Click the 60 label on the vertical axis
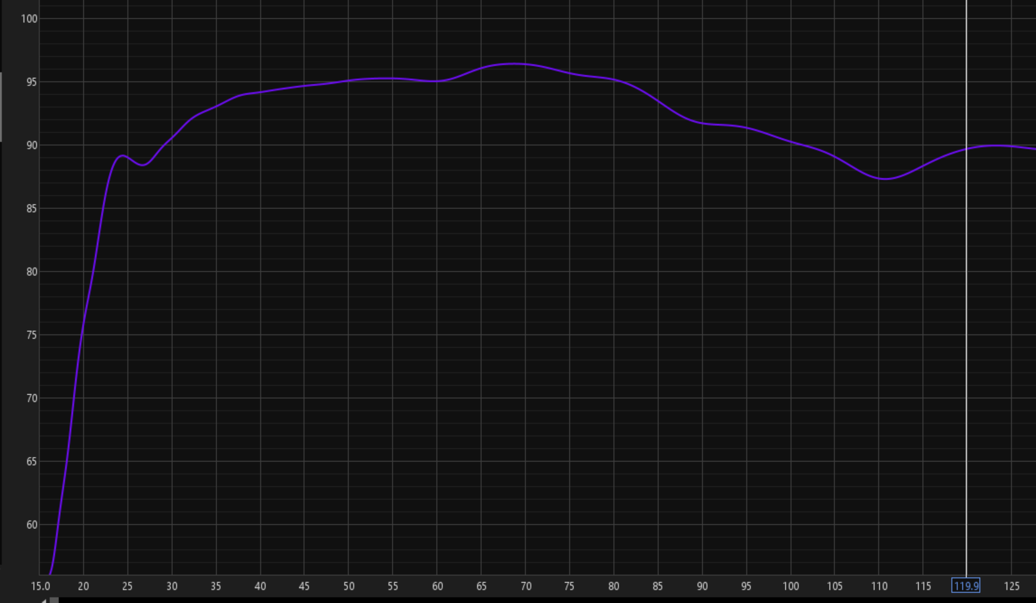Image resolution: width=1036 pixels, height=603 pixels. pos(31,525)
